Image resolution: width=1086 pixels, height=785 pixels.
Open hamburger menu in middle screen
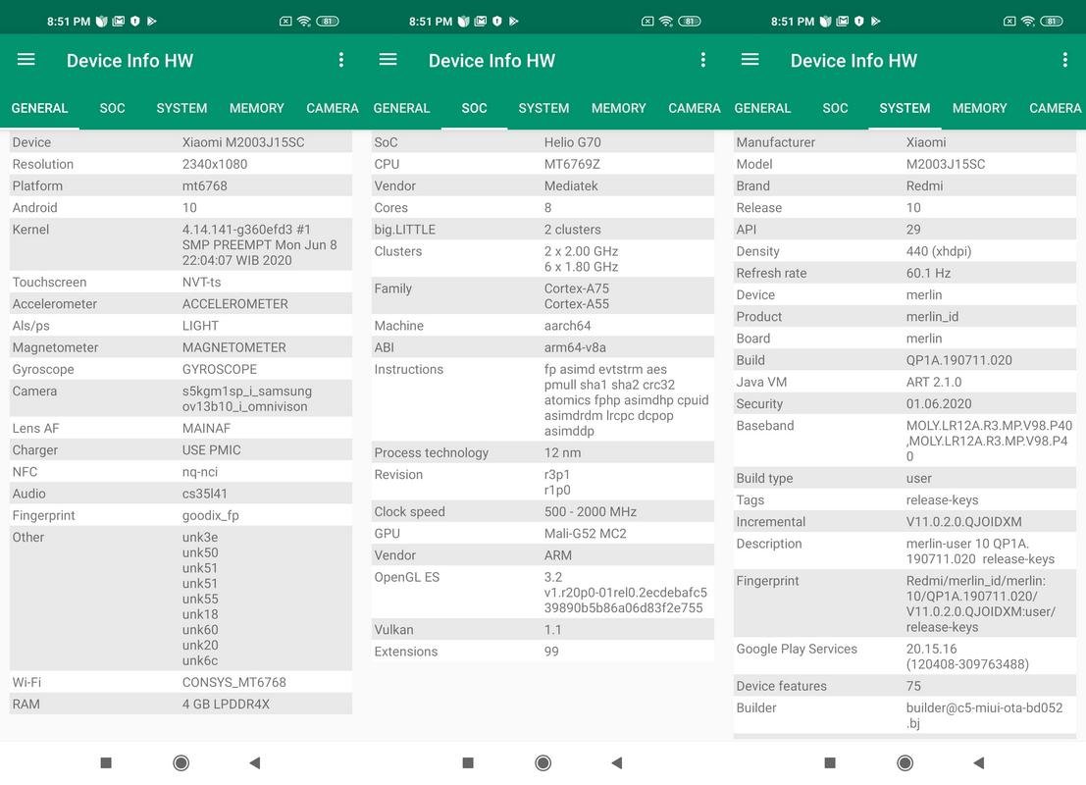click(x=388, y=60)
